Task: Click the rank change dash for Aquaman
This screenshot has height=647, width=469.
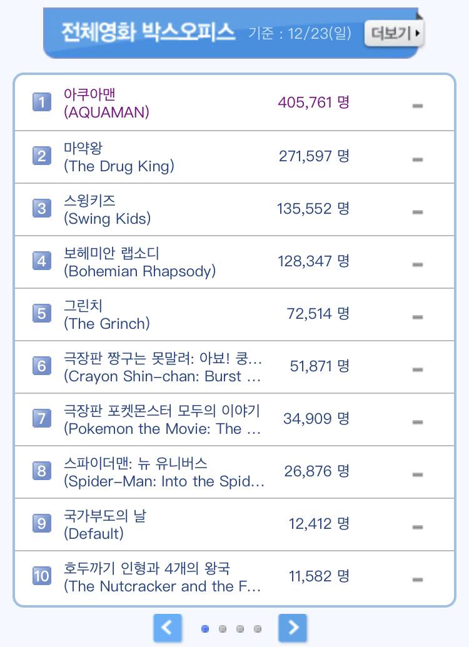Action: (x=418, y=106)
